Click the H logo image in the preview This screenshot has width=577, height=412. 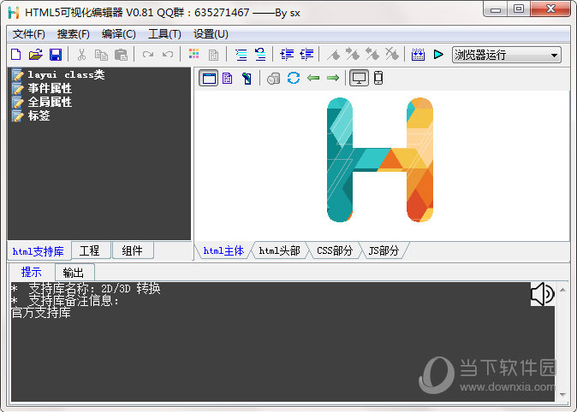[x=380, y=160]
